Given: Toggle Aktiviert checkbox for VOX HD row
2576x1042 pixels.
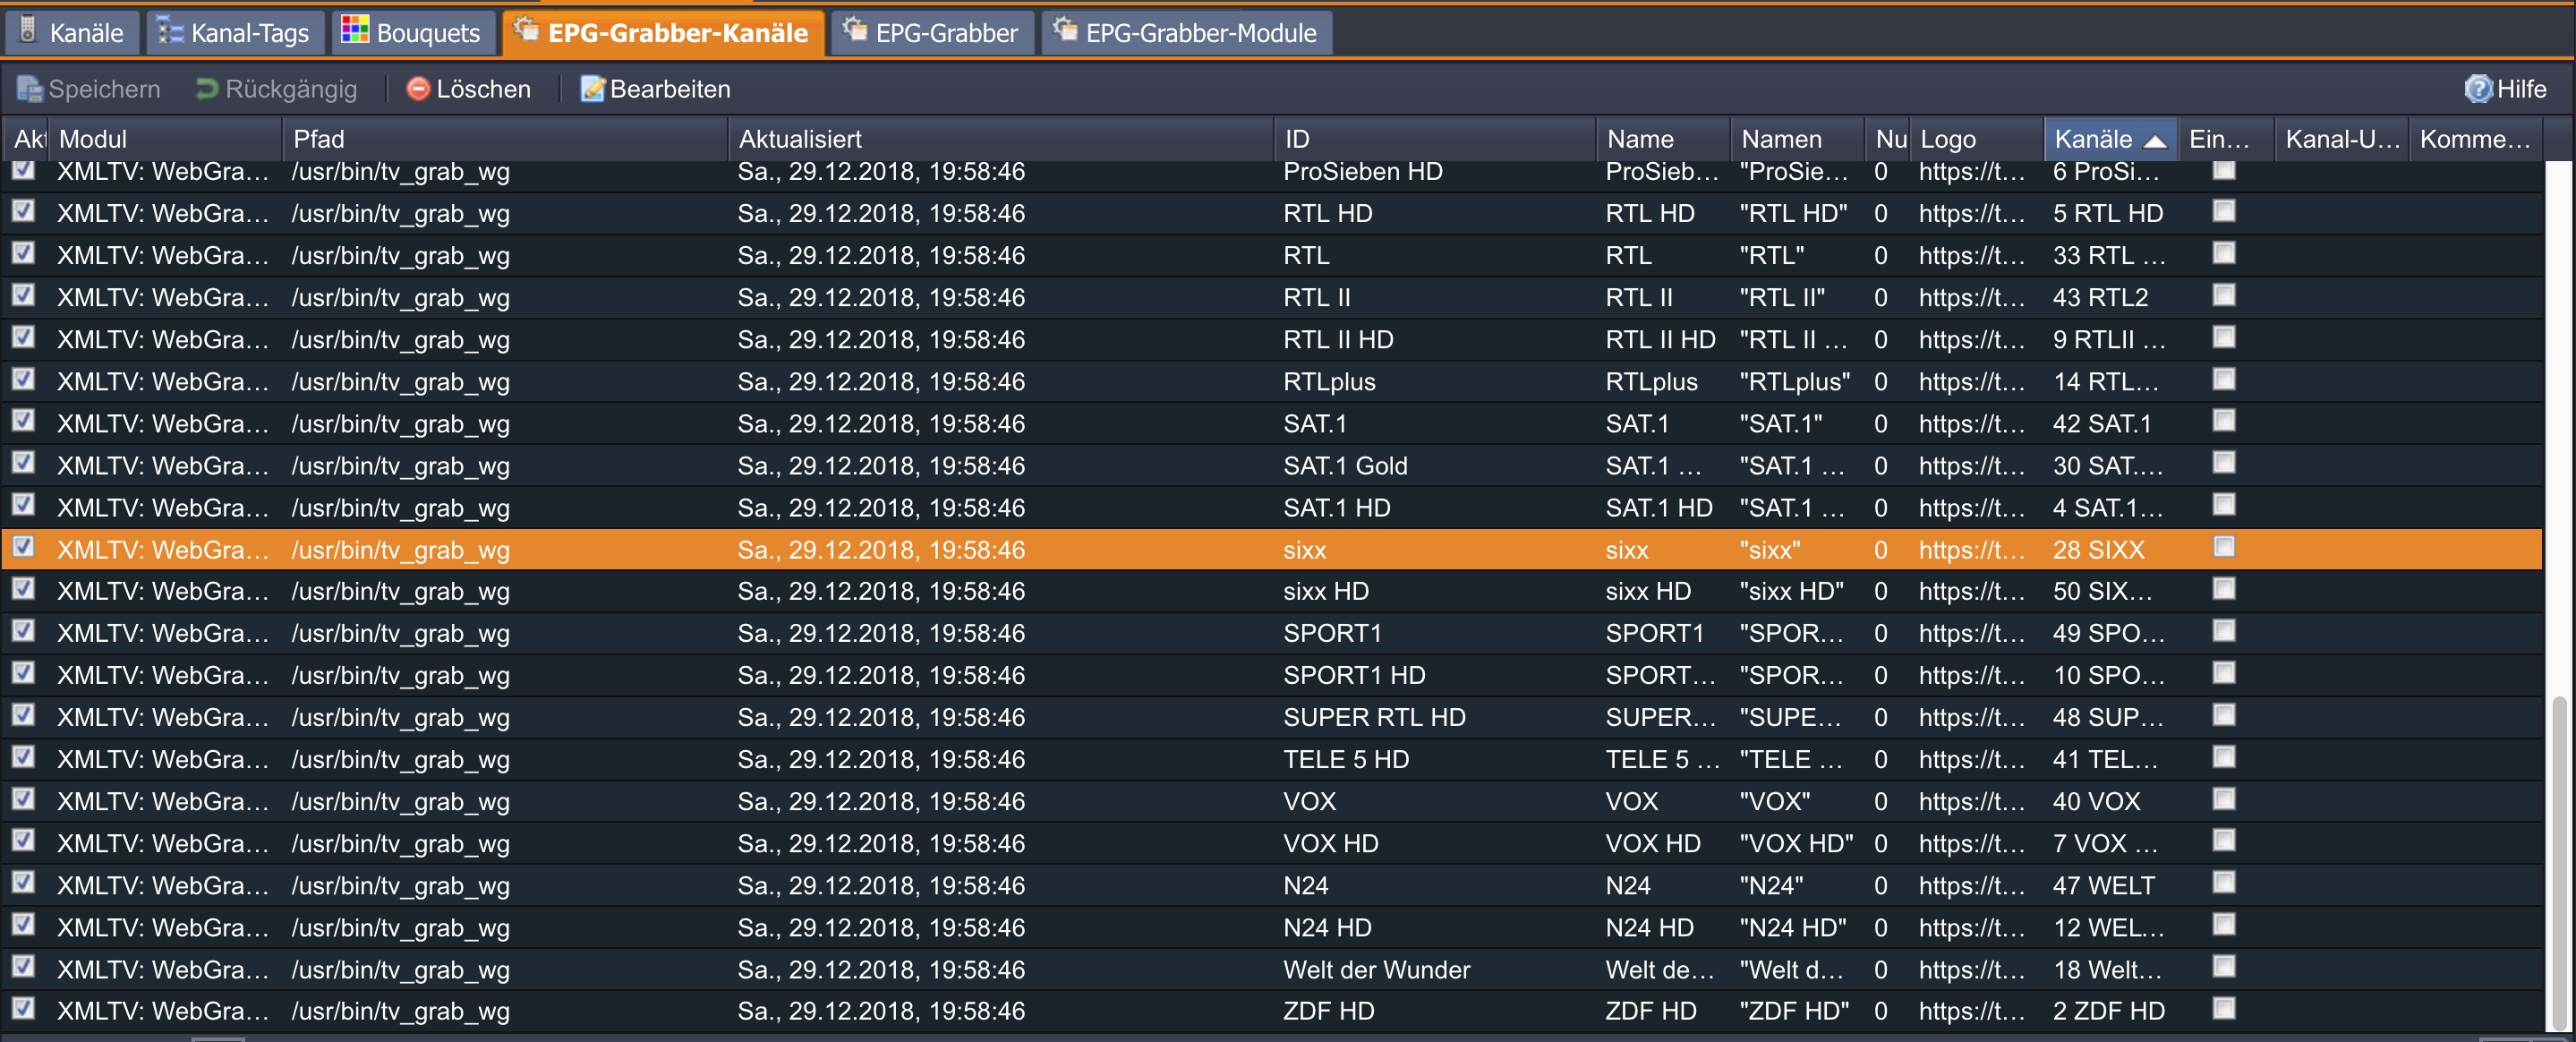Looking at the screenshot, I should point(23,841).
